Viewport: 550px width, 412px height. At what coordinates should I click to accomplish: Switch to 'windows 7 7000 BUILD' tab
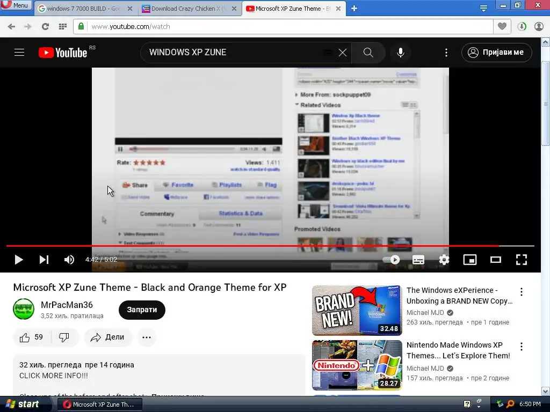pyautogui.click(x=83, y=9)
